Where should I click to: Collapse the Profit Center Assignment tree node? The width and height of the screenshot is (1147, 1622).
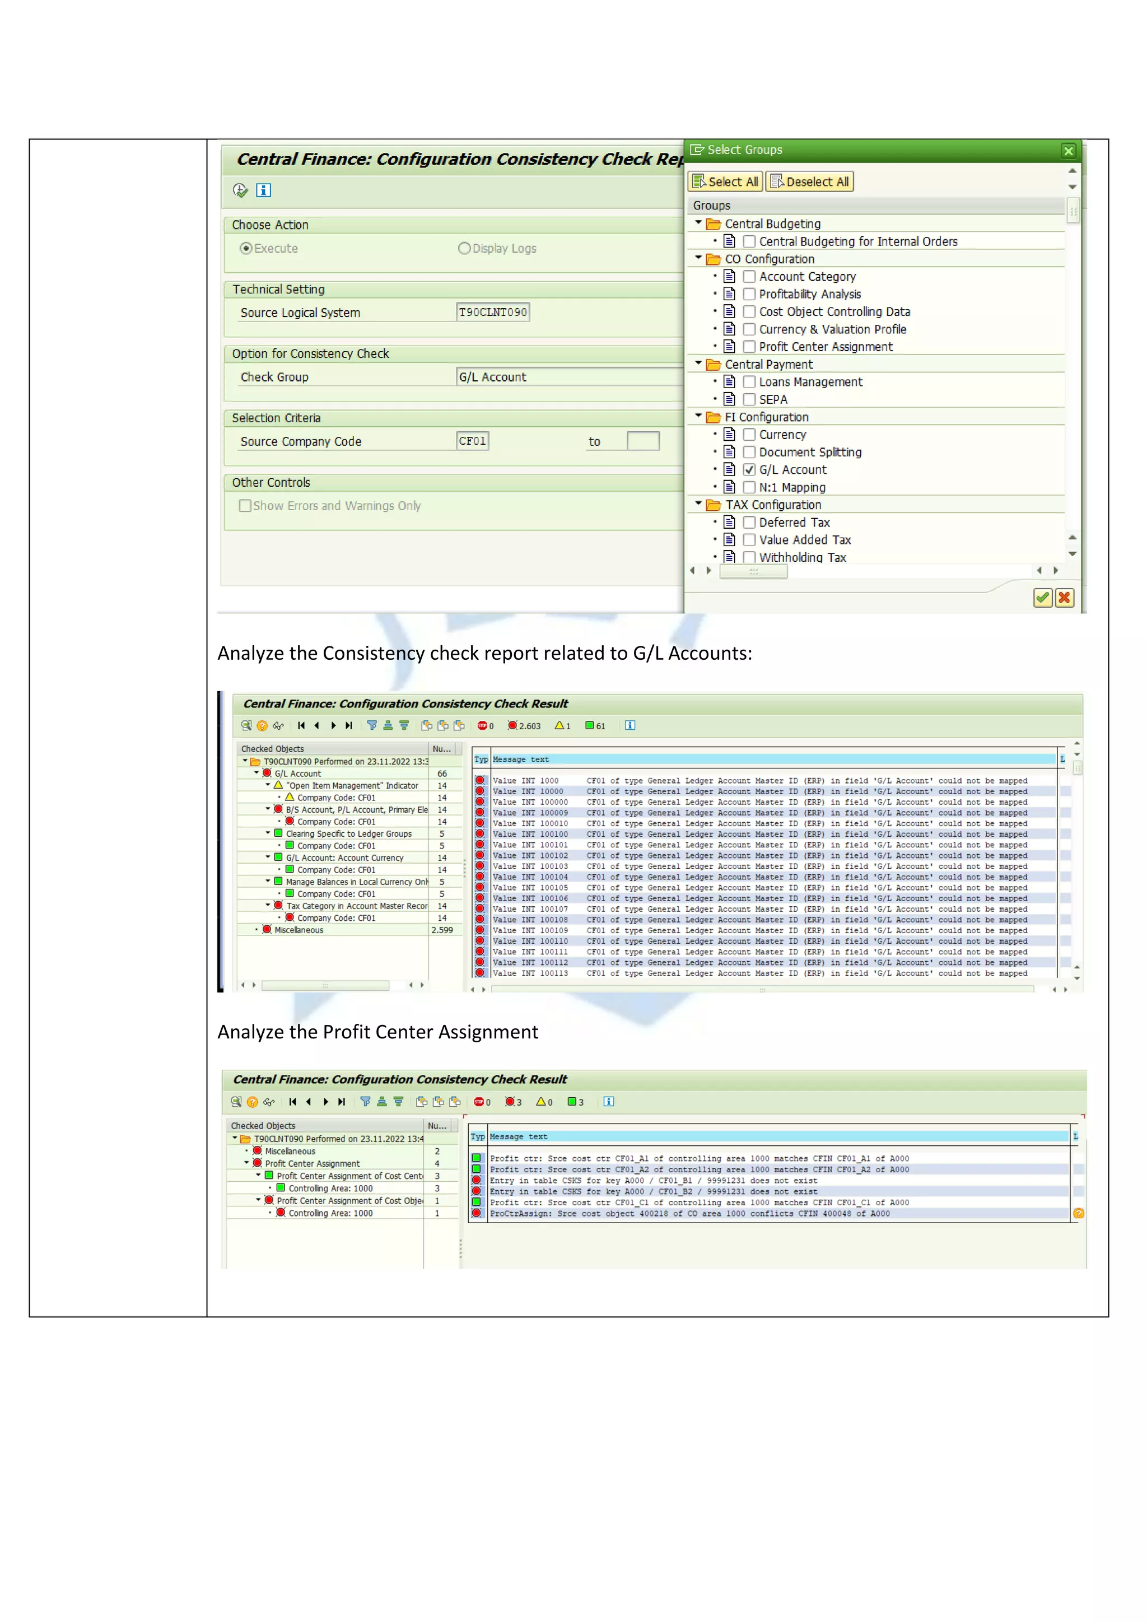coord(247,1163)
